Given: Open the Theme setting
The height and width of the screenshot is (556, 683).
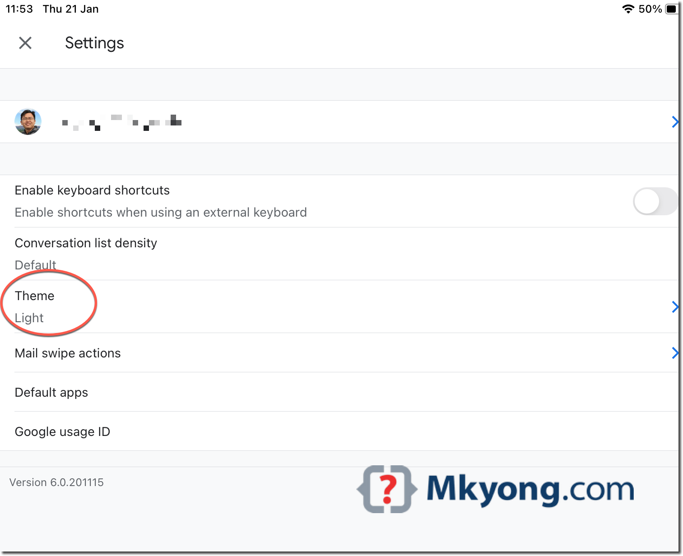Looking at the screenshot, I should coord(339,306).
